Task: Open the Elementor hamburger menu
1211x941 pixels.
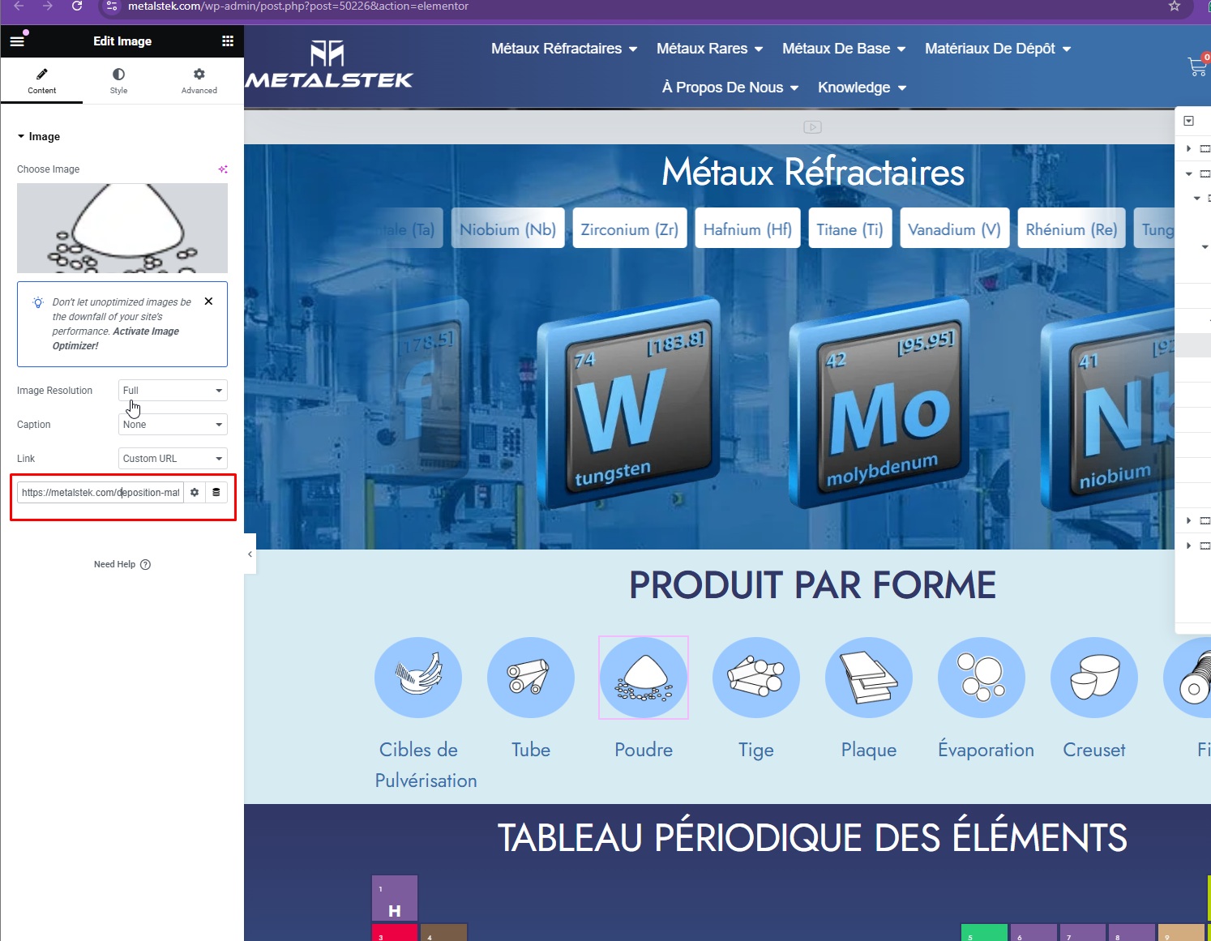Action: (17, 41)
